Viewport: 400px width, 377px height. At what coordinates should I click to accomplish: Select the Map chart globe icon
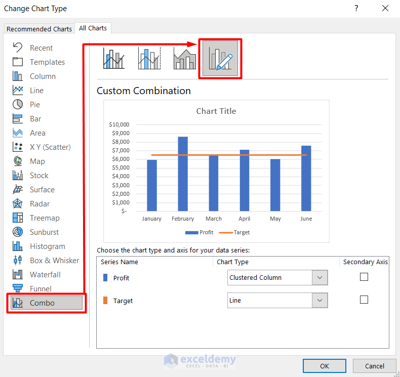18,161
